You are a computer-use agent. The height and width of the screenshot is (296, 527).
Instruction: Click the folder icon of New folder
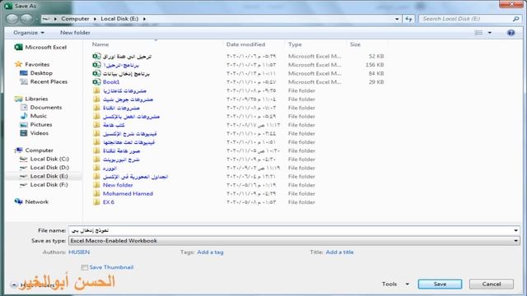(96, 185)
